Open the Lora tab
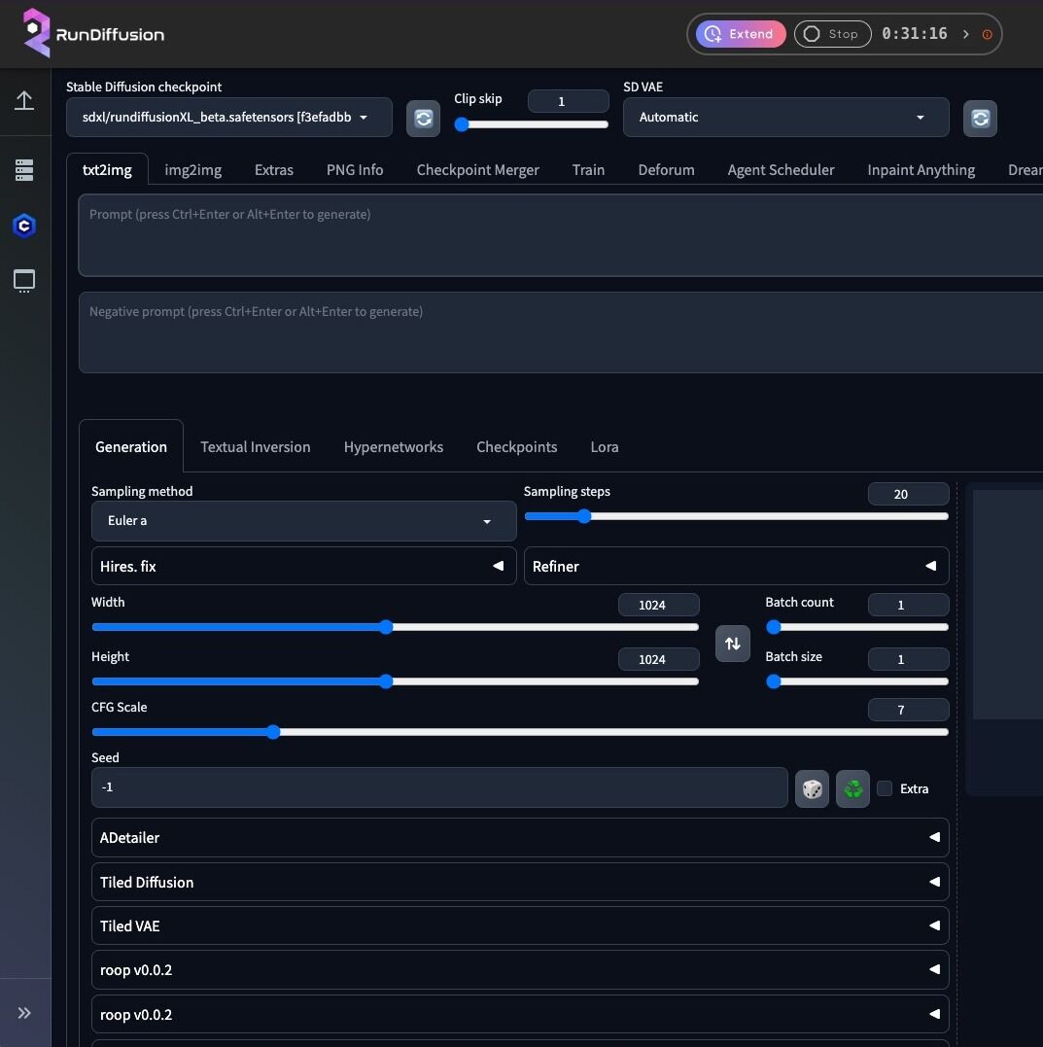Image resolution: width=1043 pixels, height=1047 pixels. 604,447
